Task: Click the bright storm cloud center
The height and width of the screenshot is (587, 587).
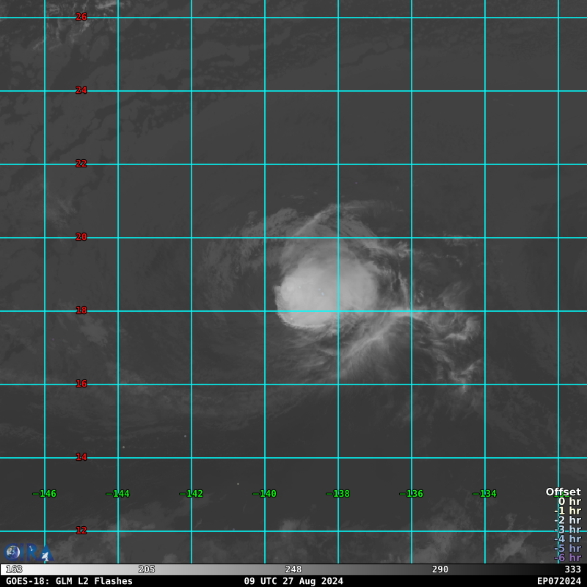Action: (327, 293)
